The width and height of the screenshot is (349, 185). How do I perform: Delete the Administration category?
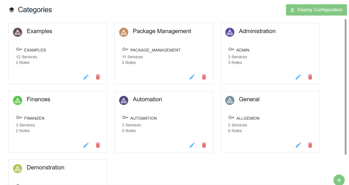click(310, 77)
